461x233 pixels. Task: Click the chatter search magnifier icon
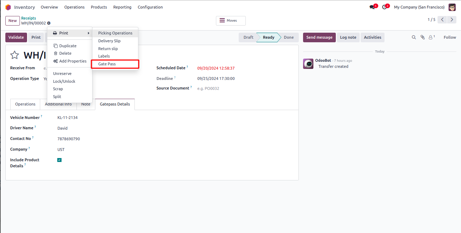coord(414,37)
